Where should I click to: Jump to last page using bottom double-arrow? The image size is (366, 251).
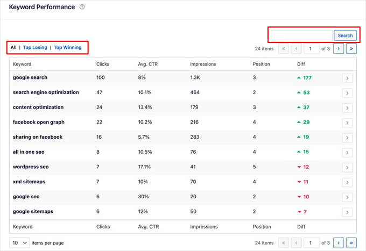point(351,243)
